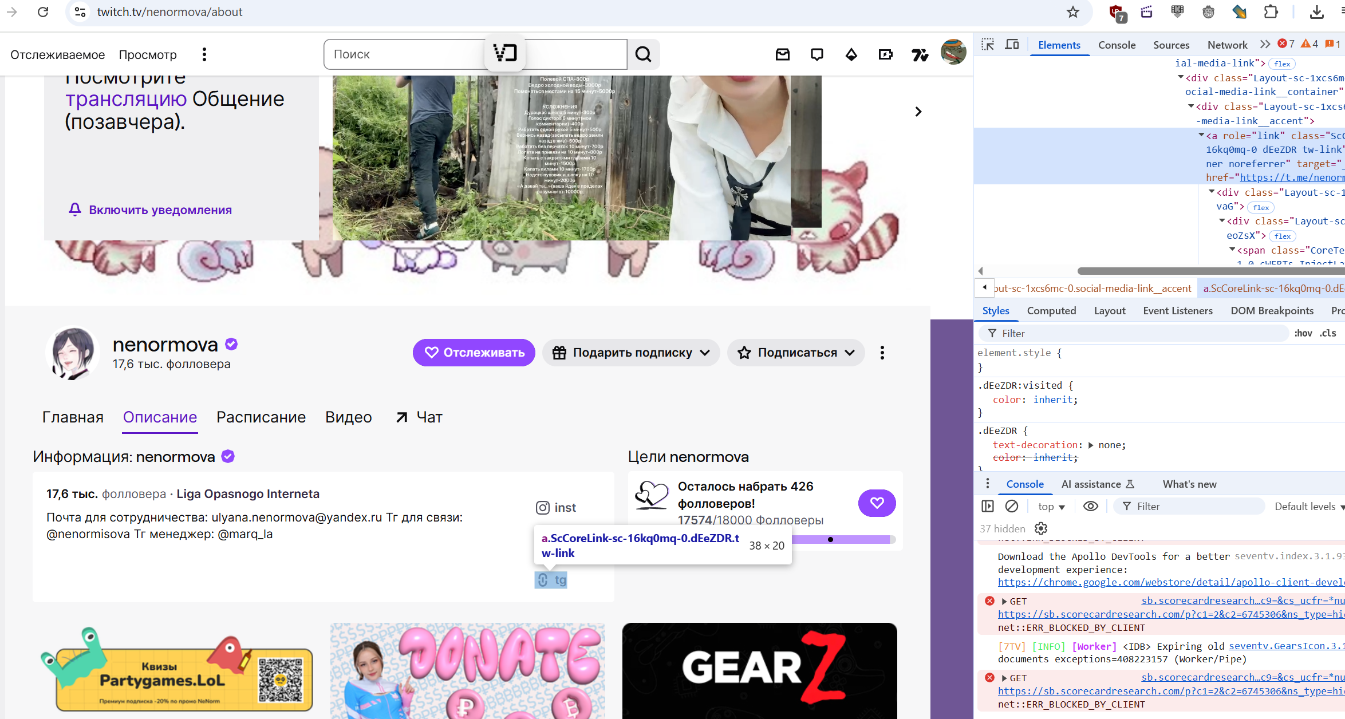Open the Подписаться dropdown
The height and width of the screenshot is (719, 1345).
coord(796,353)
